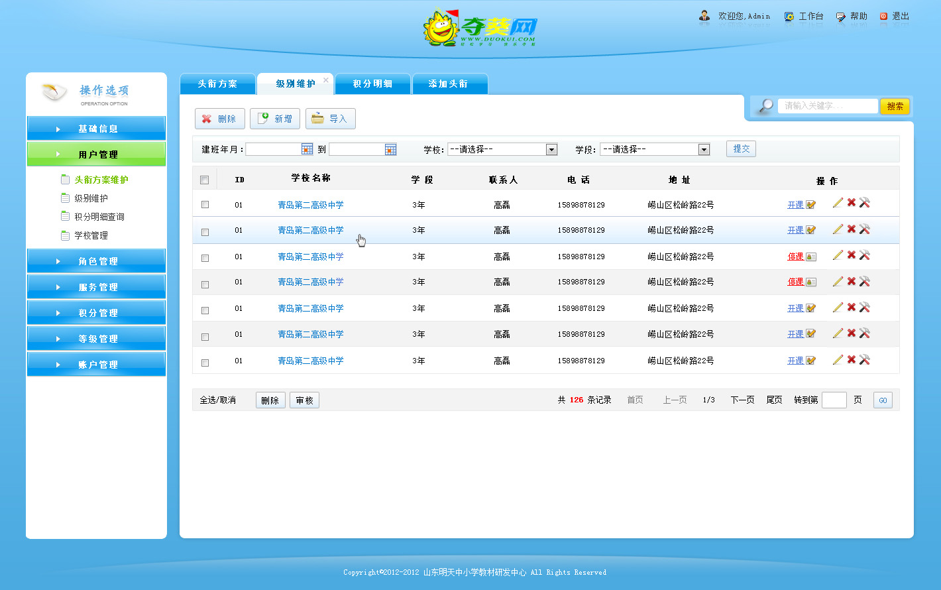Image resolution: width=941 pixels, height=590 pixels.
Task: Check the seventh row's checkbox
Action: tap(205, 363)
